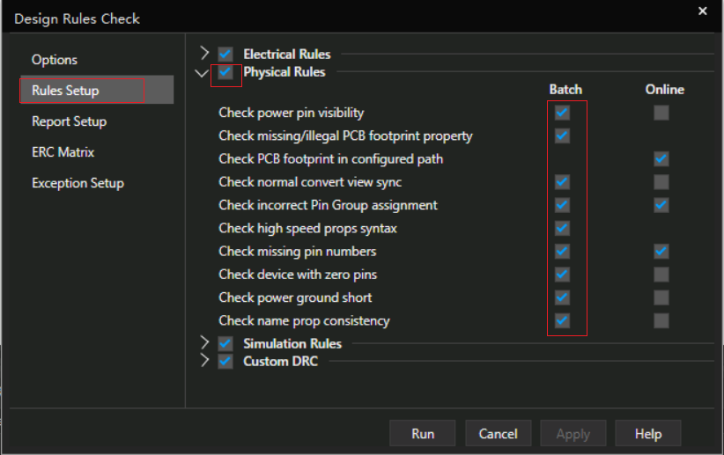Open the Options page

pyautogui.click(x=55, y=60)
